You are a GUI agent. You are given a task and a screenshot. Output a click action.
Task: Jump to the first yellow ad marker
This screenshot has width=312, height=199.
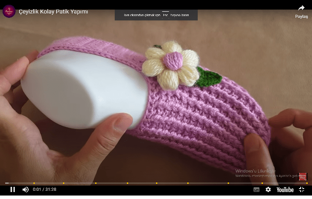point(34,183)
